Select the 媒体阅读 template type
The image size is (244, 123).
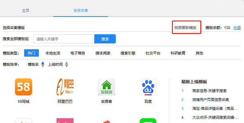click(x=103, y=53)
